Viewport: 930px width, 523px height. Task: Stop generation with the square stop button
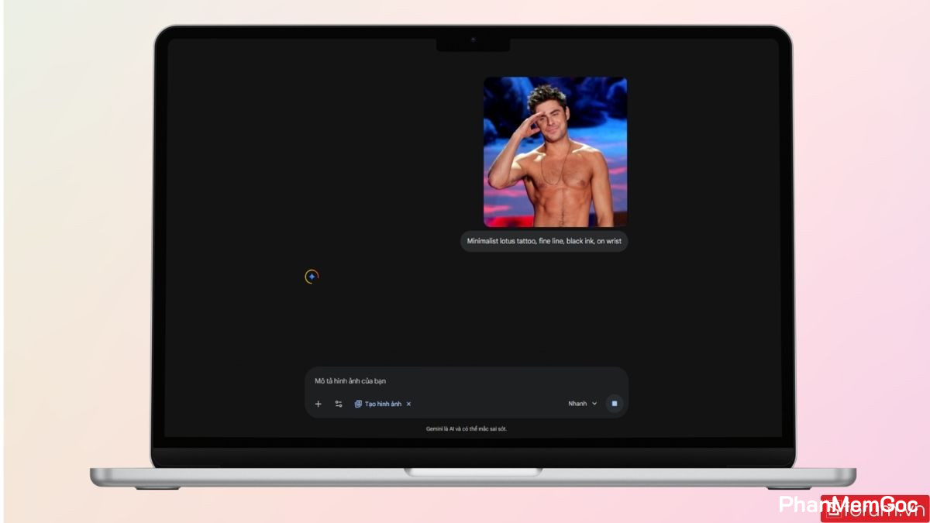(615, 404)
